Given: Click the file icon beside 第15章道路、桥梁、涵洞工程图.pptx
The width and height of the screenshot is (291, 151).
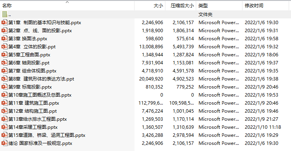Looking at the screenshot, I should 5,135.
